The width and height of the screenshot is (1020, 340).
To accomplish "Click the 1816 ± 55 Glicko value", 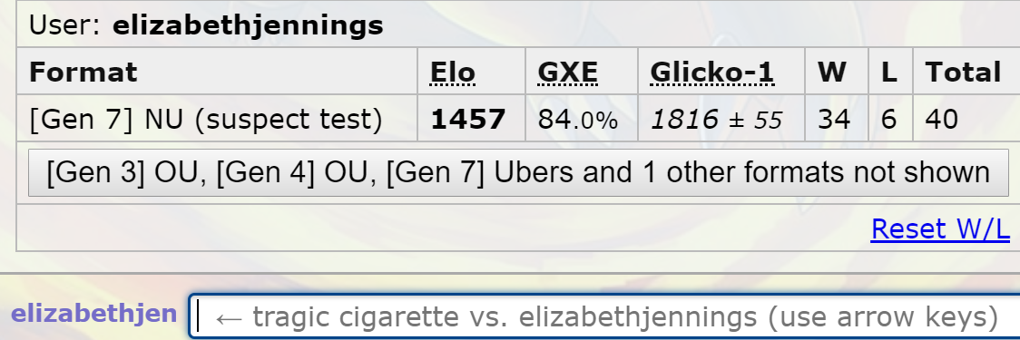I will tap(717, 120).
